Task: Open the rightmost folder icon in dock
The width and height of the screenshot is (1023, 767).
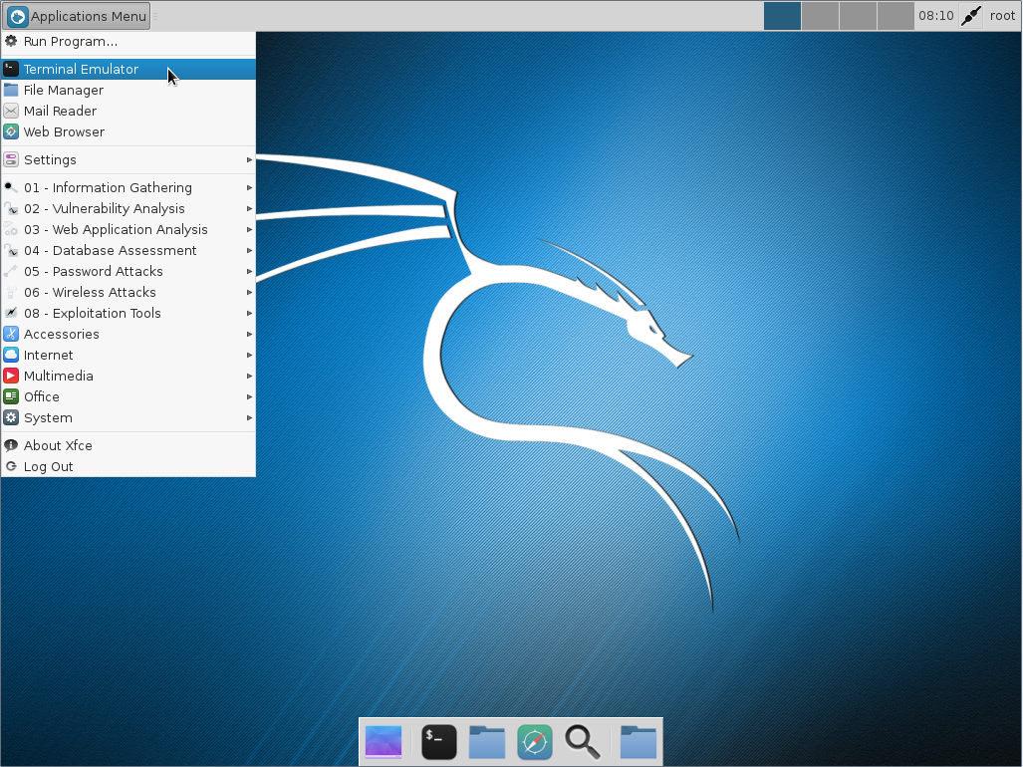Action: tap(638, 742)
